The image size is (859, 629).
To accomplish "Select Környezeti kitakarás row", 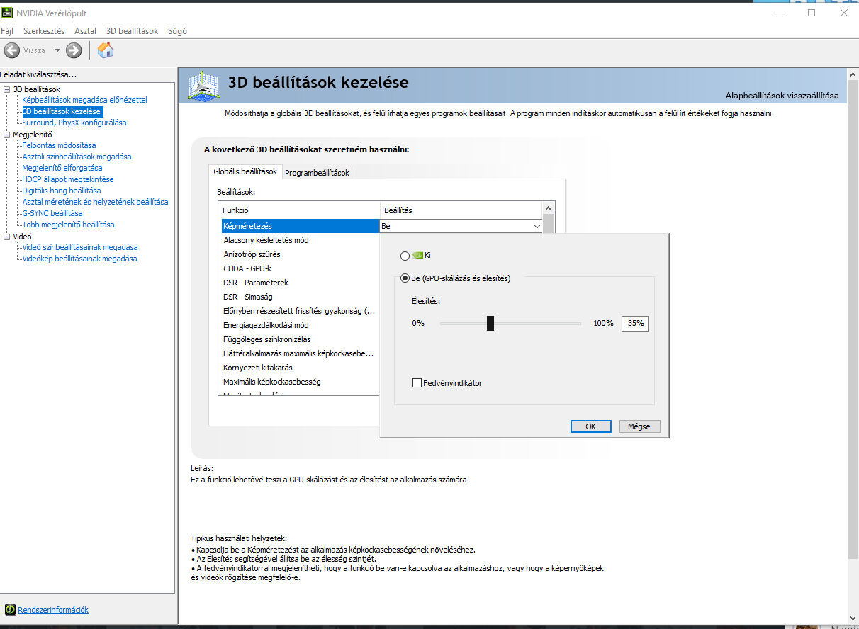I will pos(301,368).
